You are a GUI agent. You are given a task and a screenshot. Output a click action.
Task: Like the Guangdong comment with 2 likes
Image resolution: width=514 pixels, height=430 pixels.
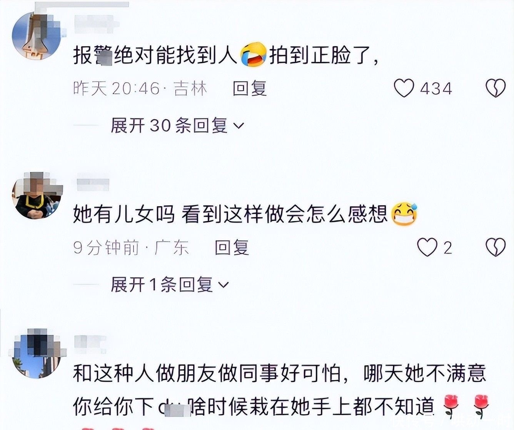click(427, 247)
